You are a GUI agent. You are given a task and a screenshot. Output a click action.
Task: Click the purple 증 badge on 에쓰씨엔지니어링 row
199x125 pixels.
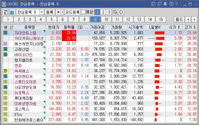5,44
